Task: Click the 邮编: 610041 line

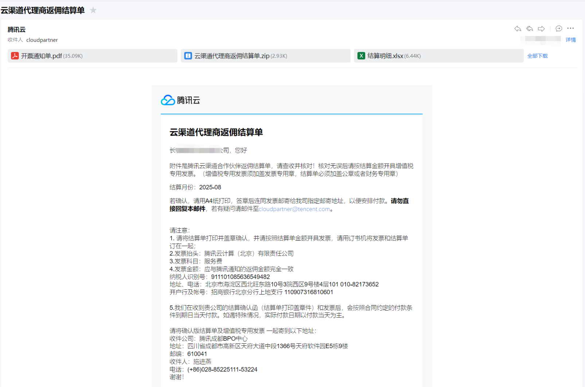Action: tap(188, 354)
